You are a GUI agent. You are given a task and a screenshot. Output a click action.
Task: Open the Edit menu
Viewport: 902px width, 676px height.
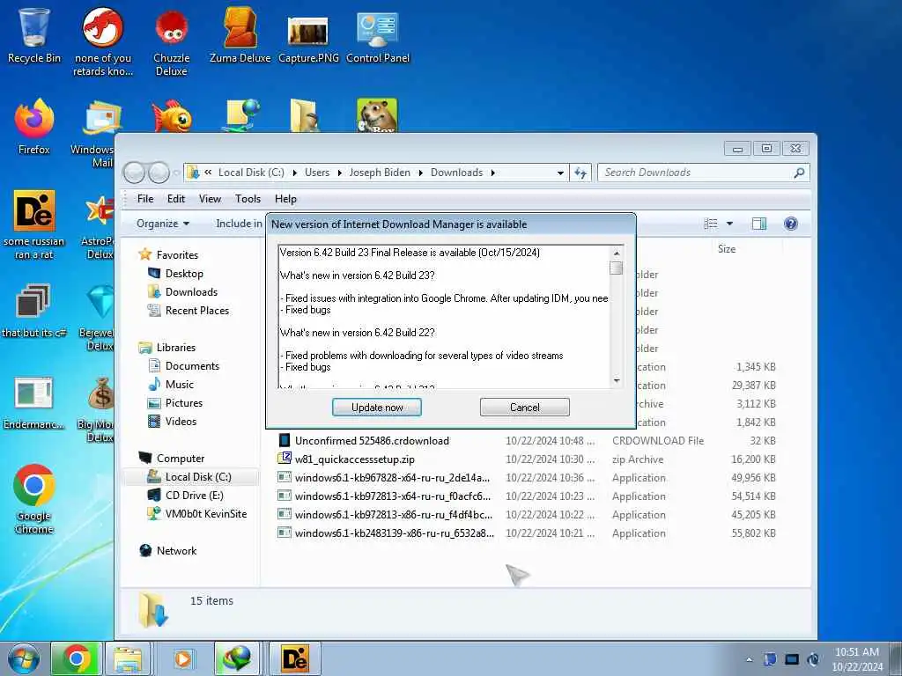pos(176,199)
